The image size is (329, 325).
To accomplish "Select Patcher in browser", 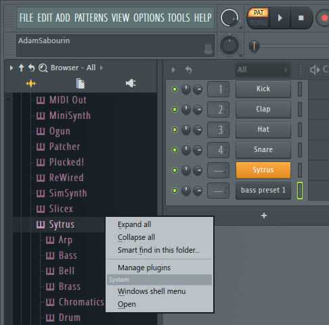I will point(65,147).
